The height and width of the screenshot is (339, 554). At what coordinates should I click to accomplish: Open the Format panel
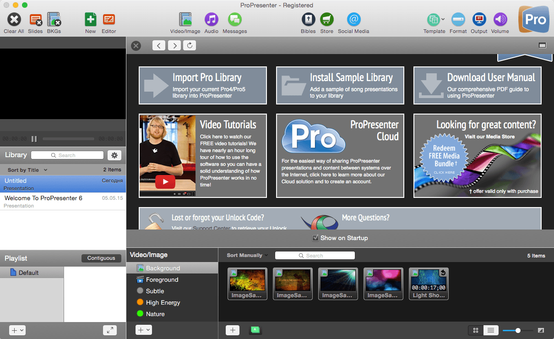pyautogui.click(x=458, y=20)
